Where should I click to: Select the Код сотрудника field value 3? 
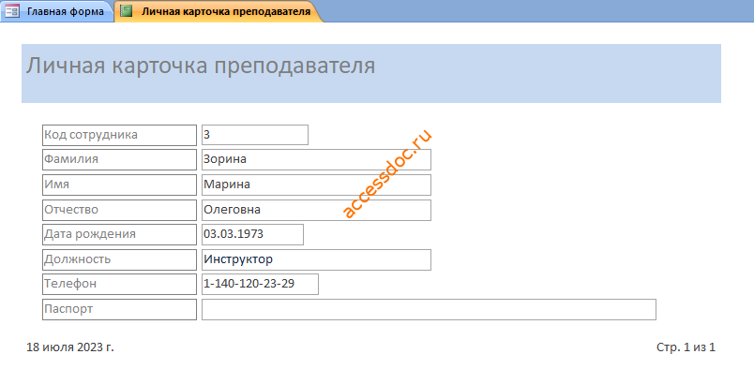point(255,135)
